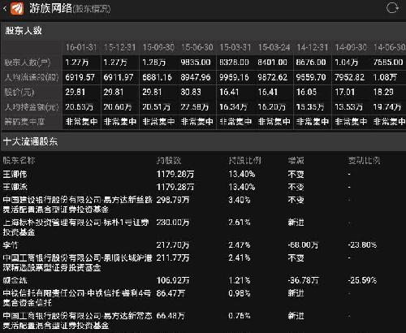Select the 7952.82 per-capita shares cell
The height and width of the screenshot is (333, 406).
[x=349, y=78]
